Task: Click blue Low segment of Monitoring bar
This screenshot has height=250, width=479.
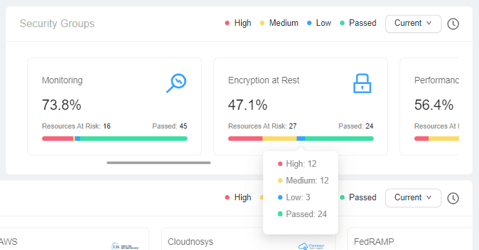Action: pyautogui.click(x=78, y=139)
